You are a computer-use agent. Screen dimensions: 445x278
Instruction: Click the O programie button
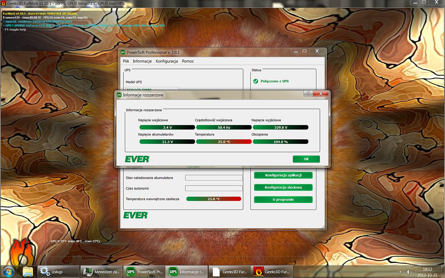(x=283, y=199)
